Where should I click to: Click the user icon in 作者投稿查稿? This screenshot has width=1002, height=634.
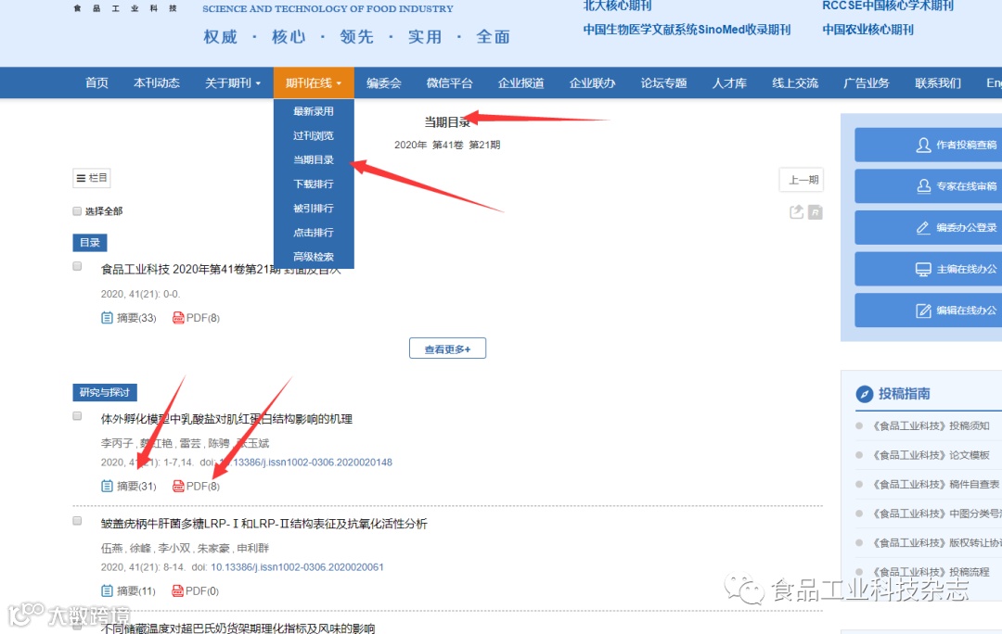click(923, 145)
